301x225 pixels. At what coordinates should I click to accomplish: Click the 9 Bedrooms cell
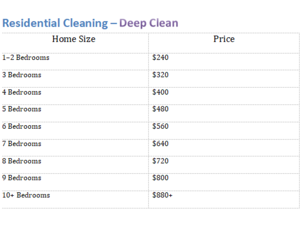pyautogui.click(x=22, y=178)
